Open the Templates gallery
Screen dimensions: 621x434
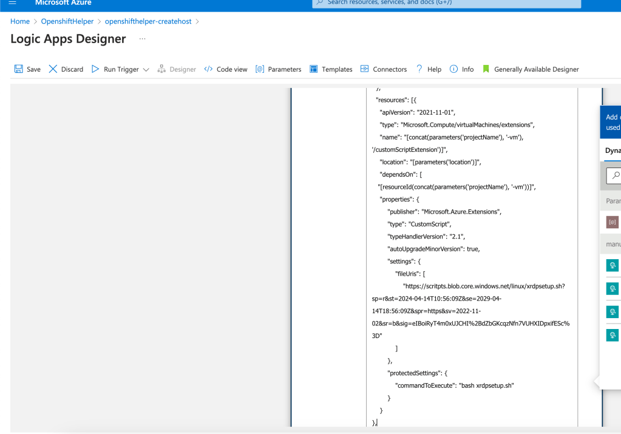337,69
